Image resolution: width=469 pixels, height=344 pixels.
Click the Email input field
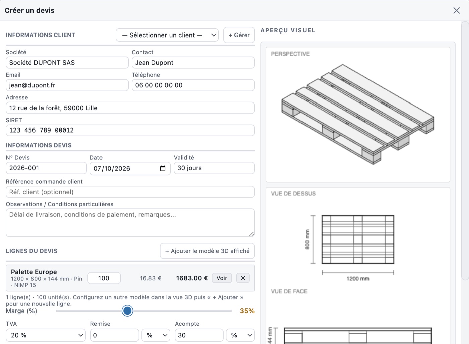click(67, 85)
